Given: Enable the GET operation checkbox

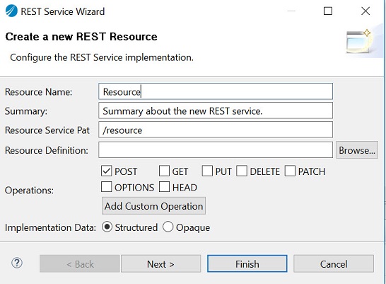Looking at the screenshot, I should [x=164, y=171].
